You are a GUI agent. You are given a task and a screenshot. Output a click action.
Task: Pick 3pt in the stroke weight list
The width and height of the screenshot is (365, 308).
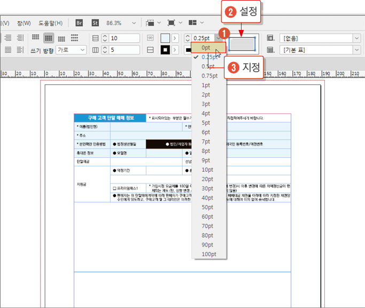[x=209, y=104]
